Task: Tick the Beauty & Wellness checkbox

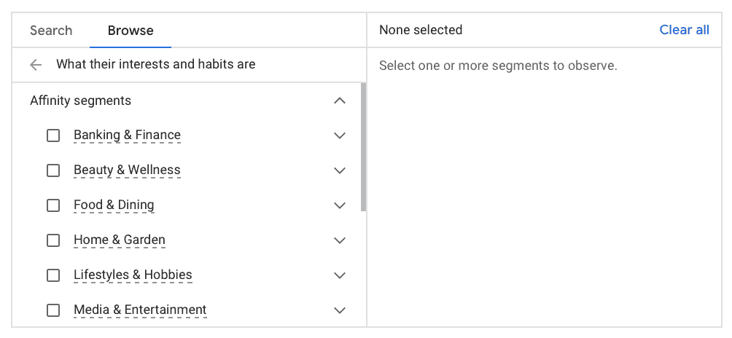Action: (53, 170)
